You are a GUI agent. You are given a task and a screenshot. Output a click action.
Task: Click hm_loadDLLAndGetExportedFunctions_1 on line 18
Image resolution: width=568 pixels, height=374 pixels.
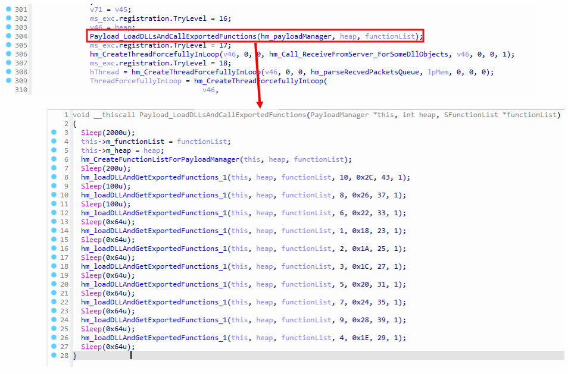pos(154,266)
